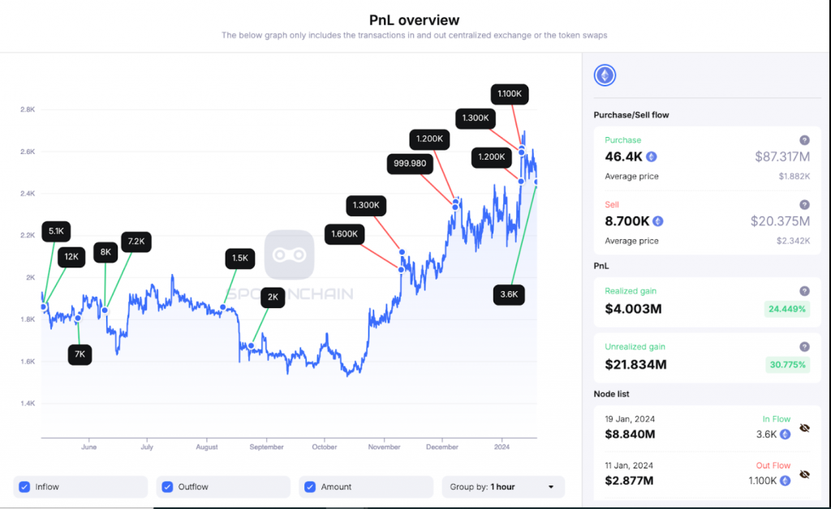Toggle the Amount checkbox
The image size is (831, 509).
309,487
